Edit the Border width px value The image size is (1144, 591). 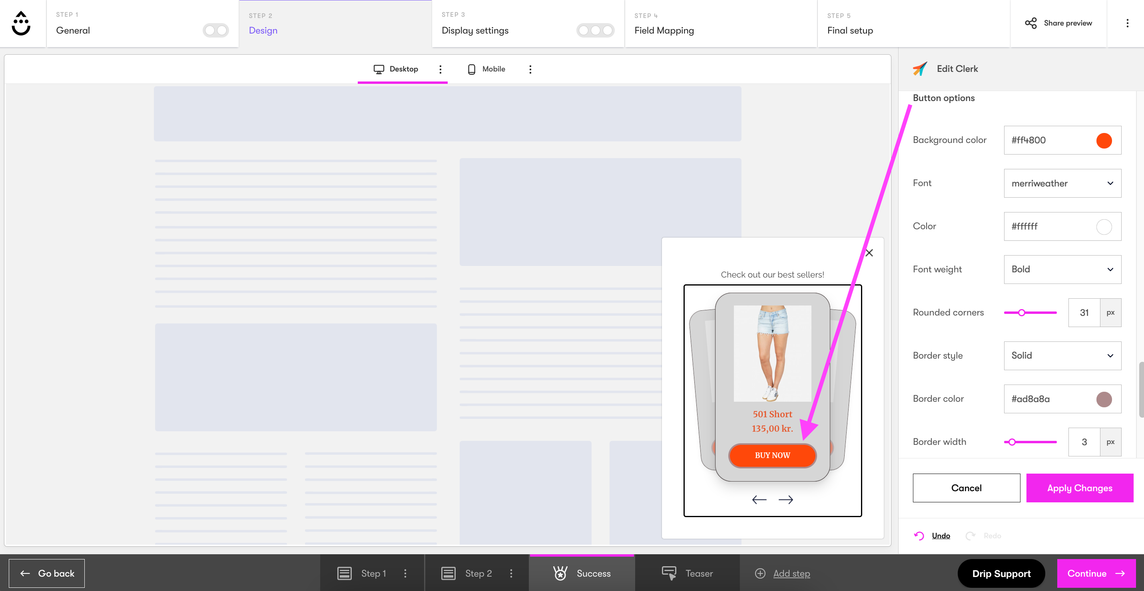coord(1084,442)
